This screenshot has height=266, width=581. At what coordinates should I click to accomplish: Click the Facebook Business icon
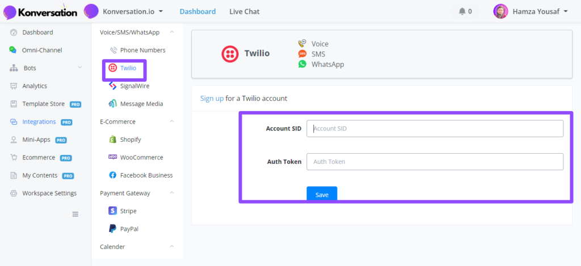point(113,175)
